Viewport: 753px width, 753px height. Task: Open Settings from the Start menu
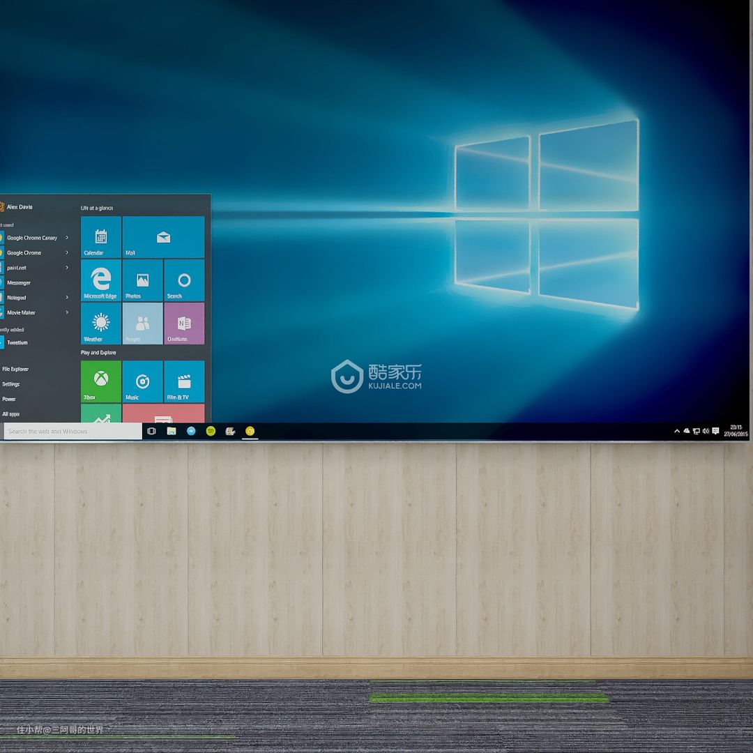pos(10,383)
